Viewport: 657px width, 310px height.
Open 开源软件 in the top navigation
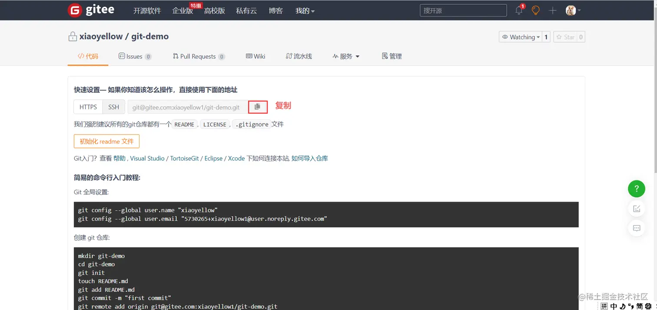click(x=147, y=11)
